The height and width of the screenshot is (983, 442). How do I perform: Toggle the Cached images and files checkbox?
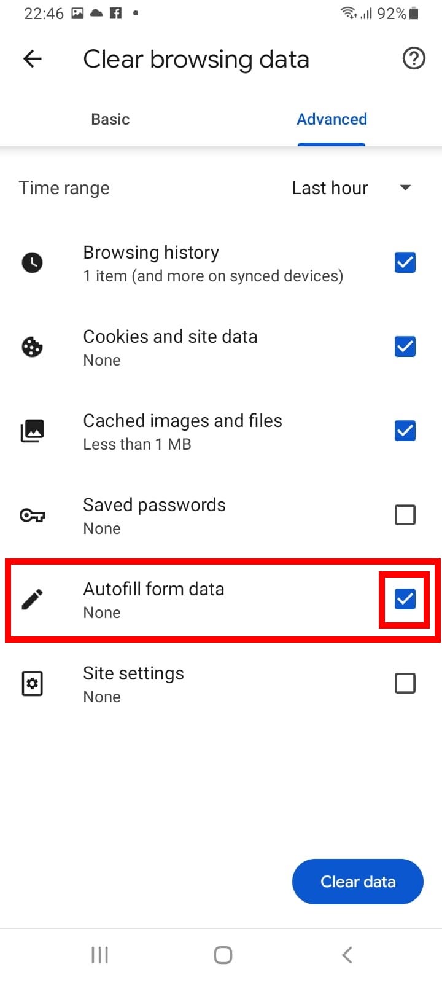coord(405,431)
